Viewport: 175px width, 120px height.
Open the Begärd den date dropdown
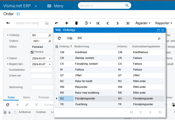coord(50,64)
